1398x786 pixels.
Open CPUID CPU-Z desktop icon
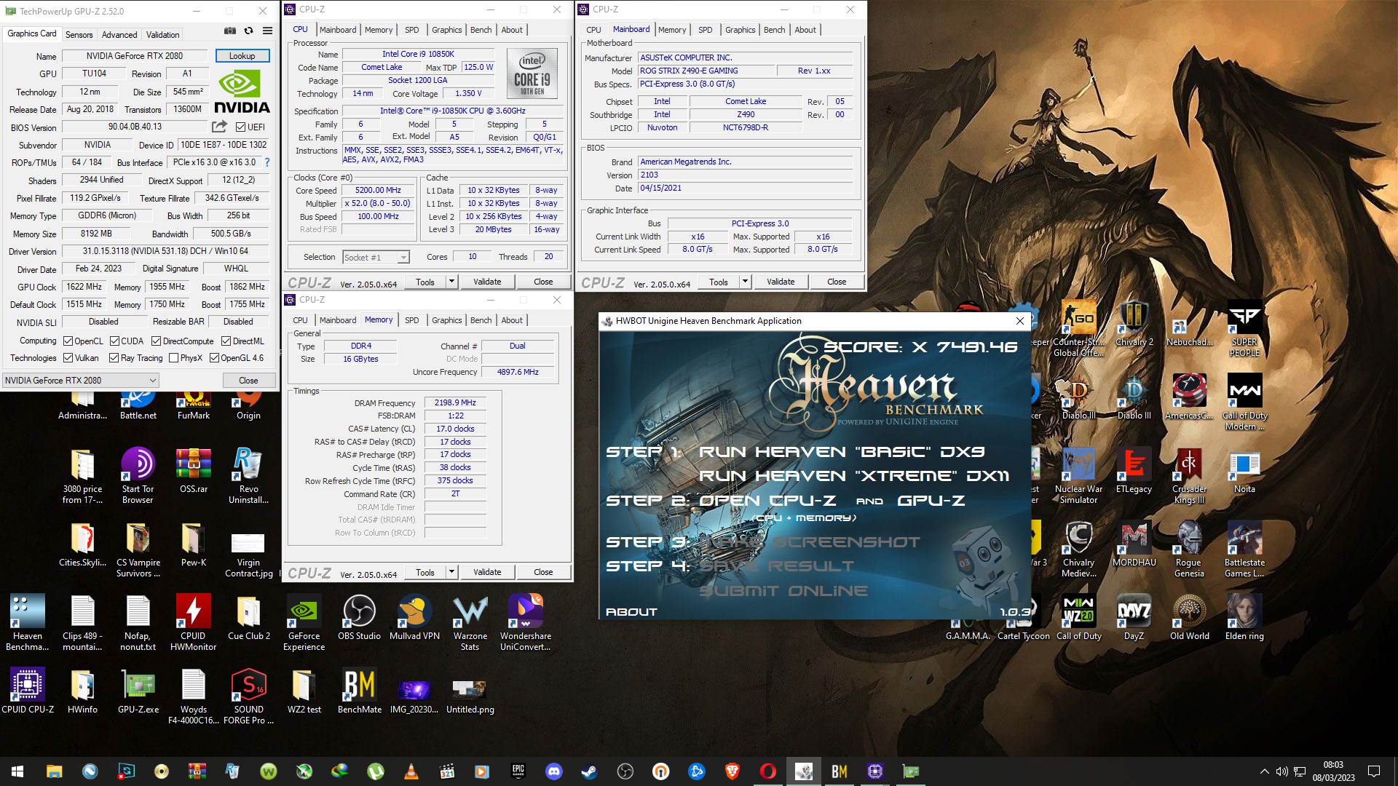coord(28,691)
